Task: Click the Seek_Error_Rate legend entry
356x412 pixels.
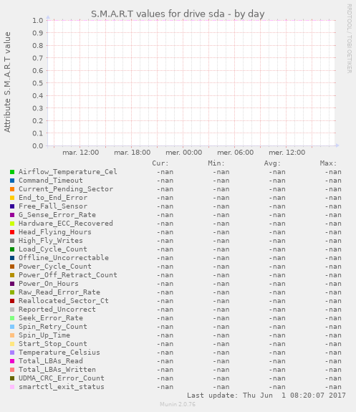Action: [51, 318]
